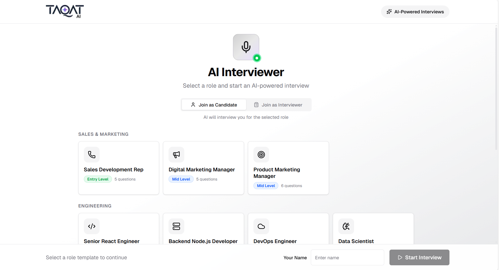Click the Mid Level badge on Digital Marketing Manager
Screen dimensions: 499x270
pos(181,179)
